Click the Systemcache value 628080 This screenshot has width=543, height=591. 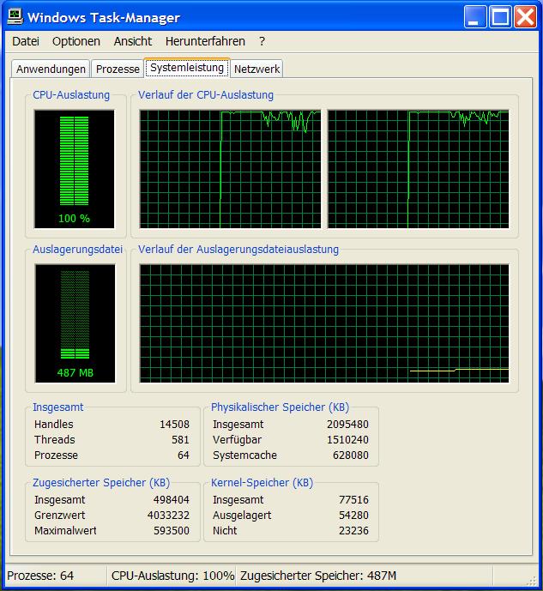pos(351,455)
